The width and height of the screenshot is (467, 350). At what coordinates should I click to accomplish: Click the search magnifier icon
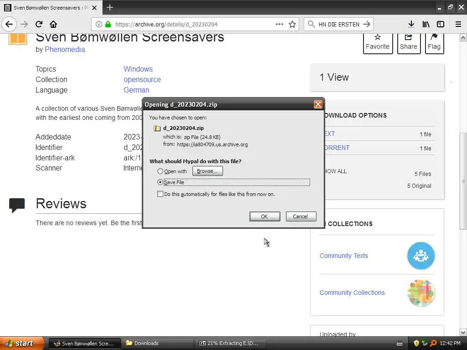coord(311,24)
